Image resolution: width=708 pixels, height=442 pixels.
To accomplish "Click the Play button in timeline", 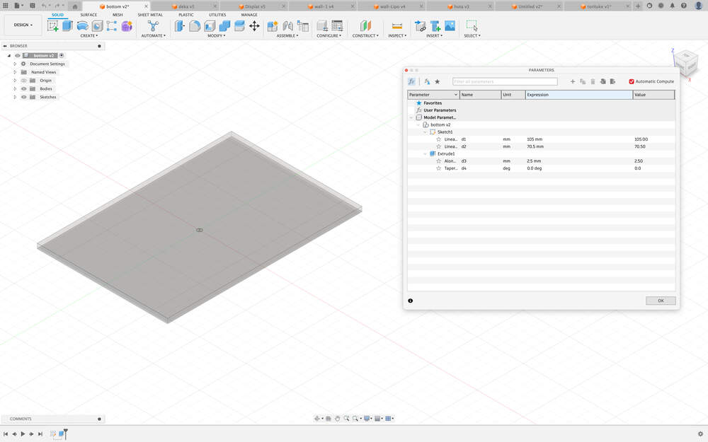I will coord(23,434).
